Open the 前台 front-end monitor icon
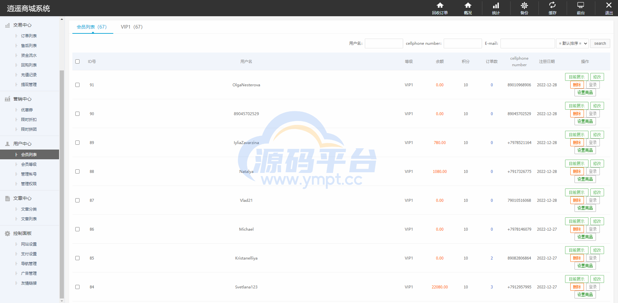 [581, 5]
